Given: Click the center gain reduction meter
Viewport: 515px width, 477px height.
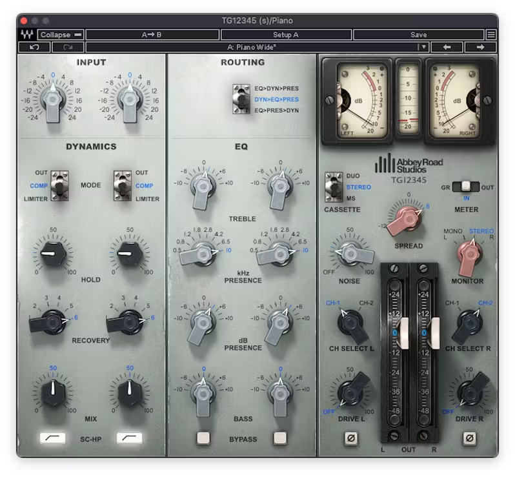Looking at the screenshot, I should 409,100.
